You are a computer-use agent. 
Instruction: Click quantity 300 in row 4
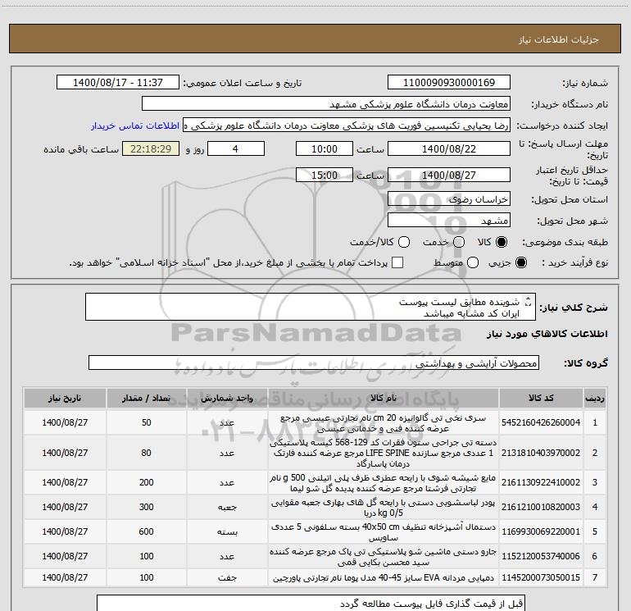pyautogui.click(x=146, y=507)
